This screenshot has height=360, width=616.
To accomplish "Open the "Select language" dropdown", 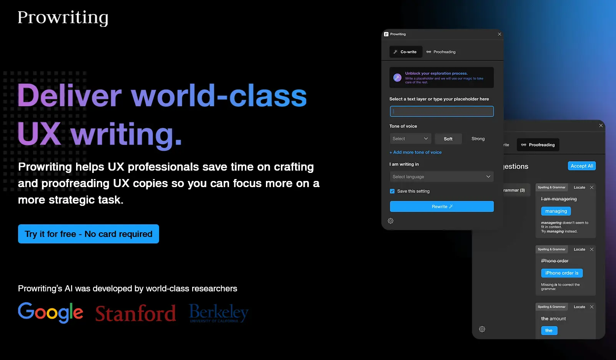I will [x=441, y=176].
